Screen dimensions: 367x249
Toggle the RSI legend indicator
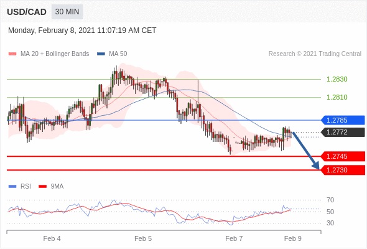click(x=12, y=187)
